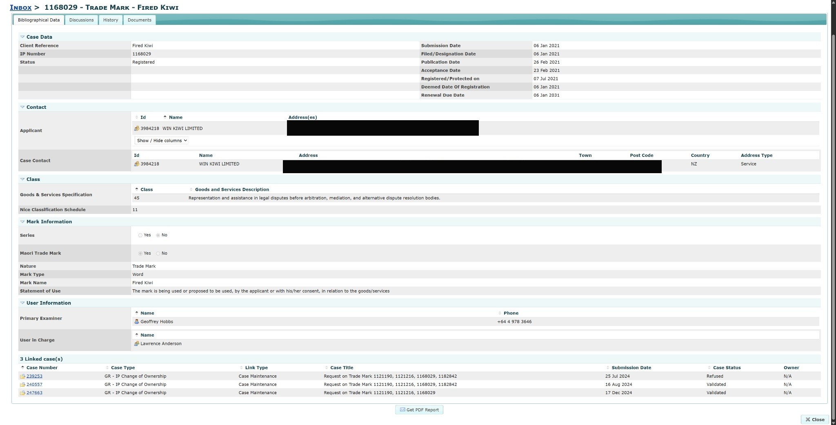
Task: Navigate back using the Inbox breadcrumb link
Action: (x=21, y=7)
